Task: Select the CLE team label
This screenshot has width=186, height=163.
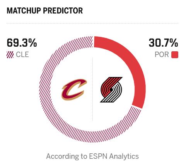Action: 22,55
